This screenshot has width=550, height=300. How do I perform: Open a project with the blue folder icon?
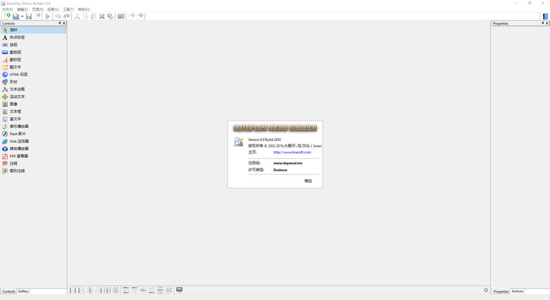[16, 16]
